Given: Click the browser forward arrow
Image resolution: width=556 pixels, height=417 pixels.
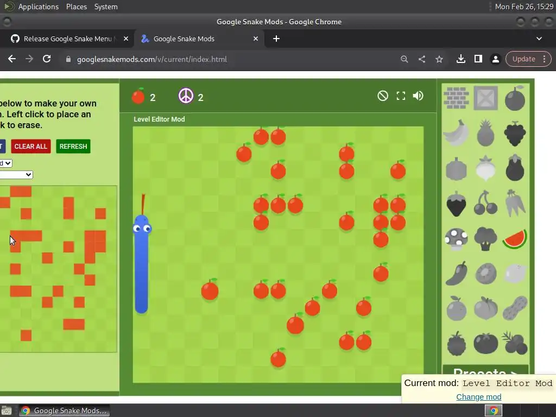Looking at the screenshot, I should tap(29, 59).
